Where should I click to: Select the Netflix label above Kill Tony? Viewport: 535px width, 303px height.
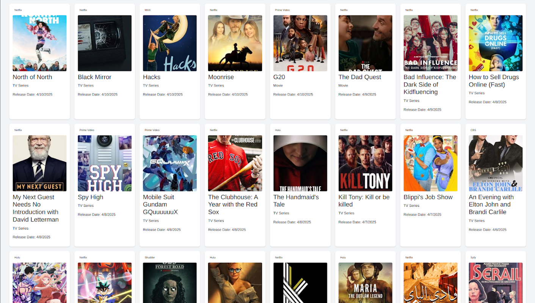click(344, 130)
